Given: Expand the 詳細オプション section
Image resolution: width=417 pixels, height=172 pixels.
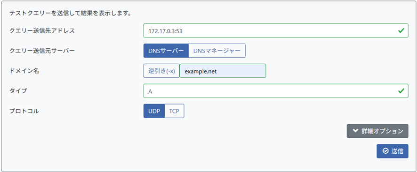Looking at the screenshot, I should pyautogui.click(x=377, y=131).
